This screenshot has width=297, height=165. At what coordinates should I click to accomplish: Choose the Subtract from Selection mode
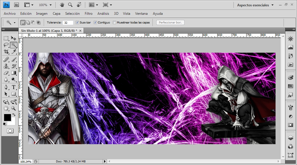point(33,23)
